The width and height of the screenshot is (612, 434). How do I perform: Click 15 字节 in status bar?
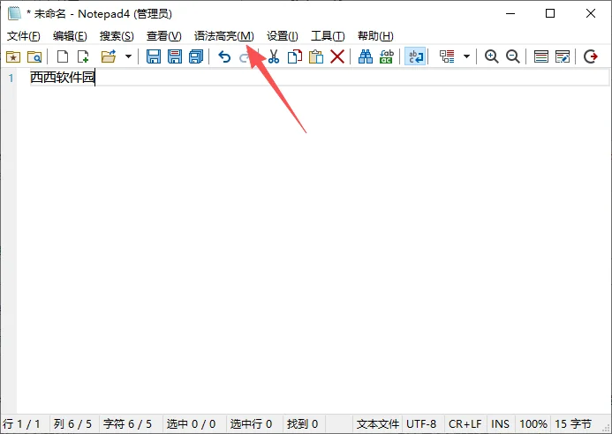(573, 424)
